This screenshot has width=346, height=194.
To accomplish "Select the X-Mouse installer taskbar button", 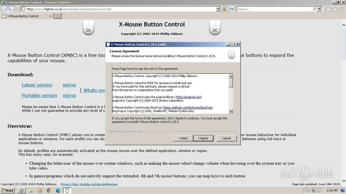I will (x=67, y=190).
